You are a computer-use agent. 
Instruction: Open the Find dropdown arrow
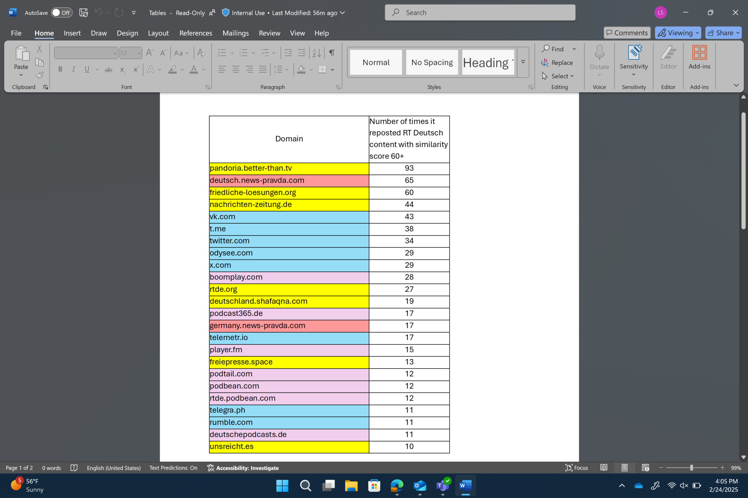point(574,49)
